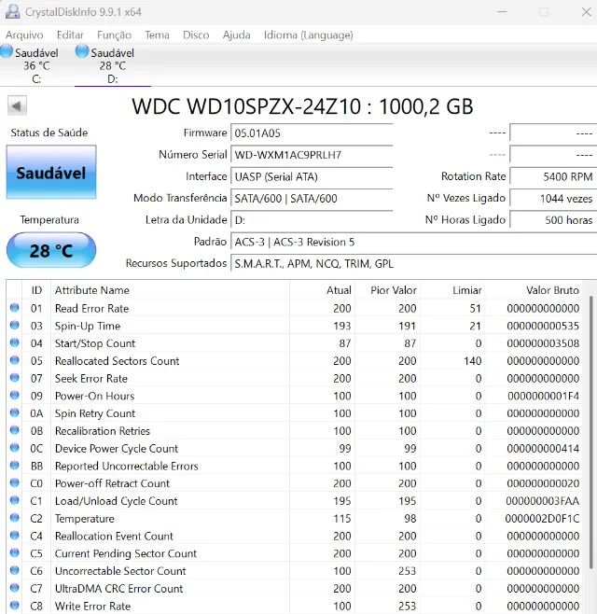Open the Idioma (Language) menu
Viewport: 597px width, 614px height.
(x=309, y=35)
